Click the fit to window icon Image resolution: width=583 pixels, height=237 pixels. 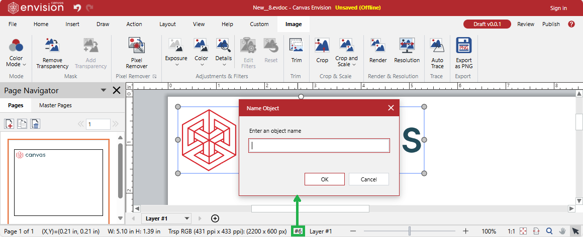coord(523,231)
